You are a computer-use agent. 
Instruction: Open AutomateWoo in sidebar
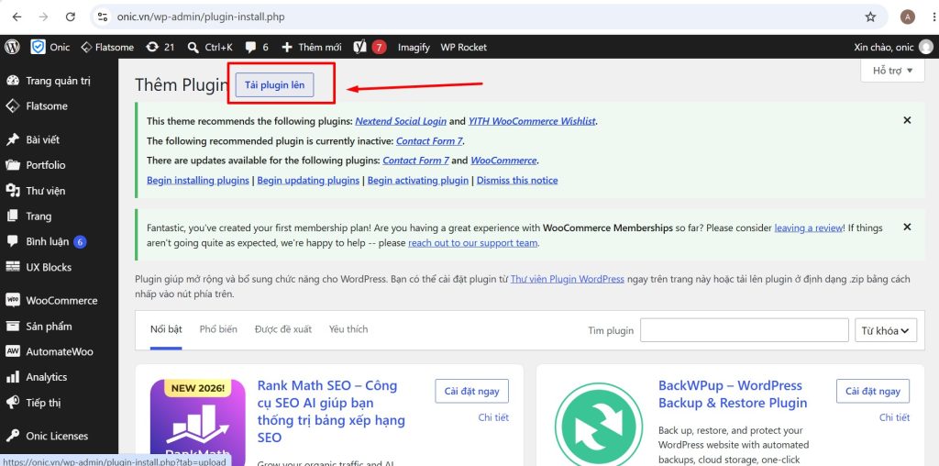(59, 351)
